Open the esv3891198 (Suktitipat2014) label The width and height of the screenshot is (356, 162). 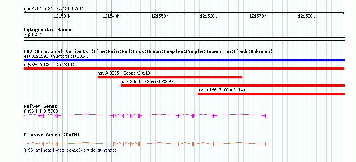(56, 56)
